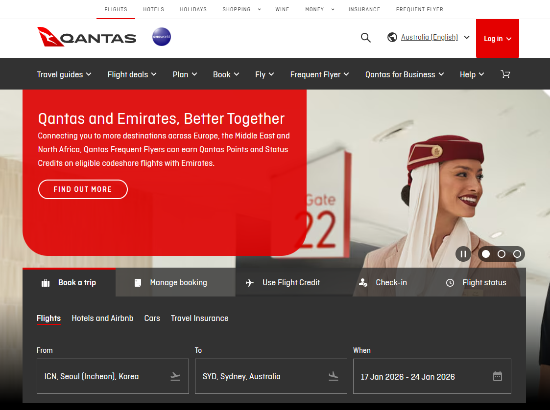Click the departure plane icon in From field
This screenshot has width=550, height=410.
click(x=175, y=376)
